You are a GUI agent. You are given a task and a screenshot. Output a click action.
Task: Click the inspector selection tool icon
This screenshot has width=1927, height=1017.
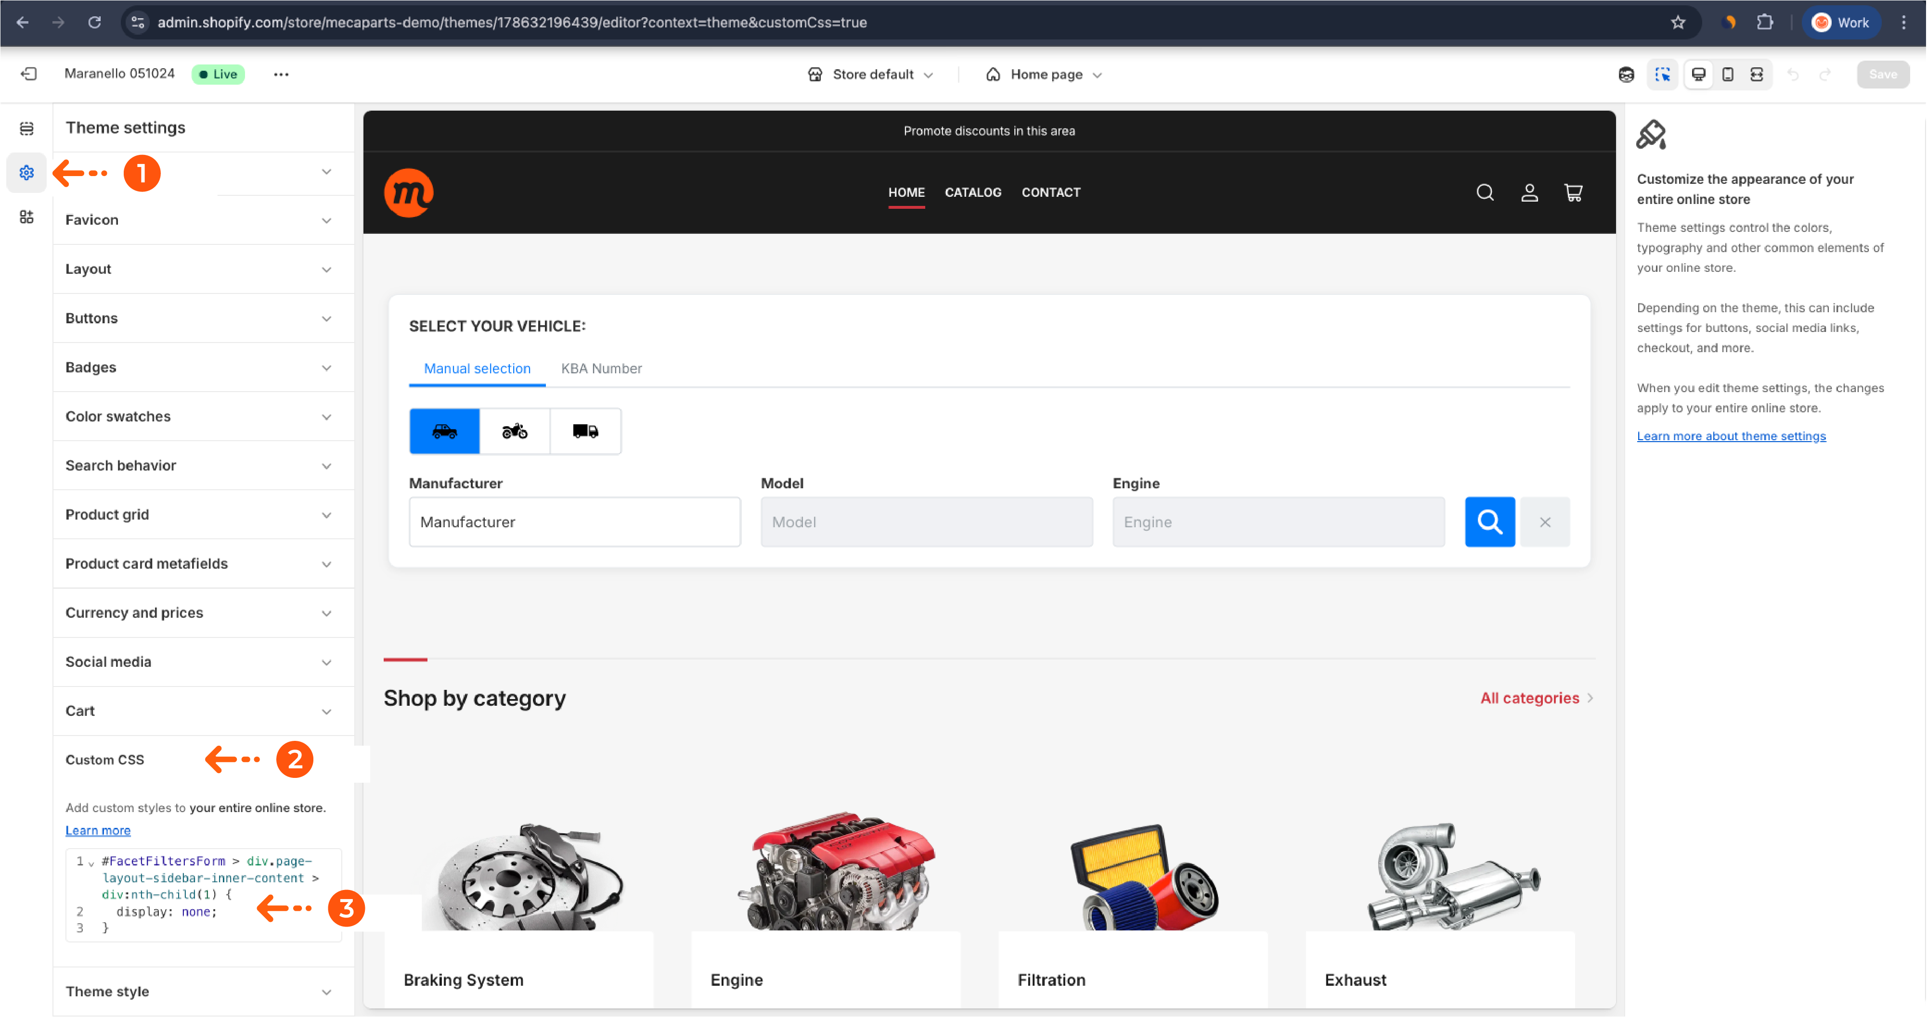click(1662, 74)
